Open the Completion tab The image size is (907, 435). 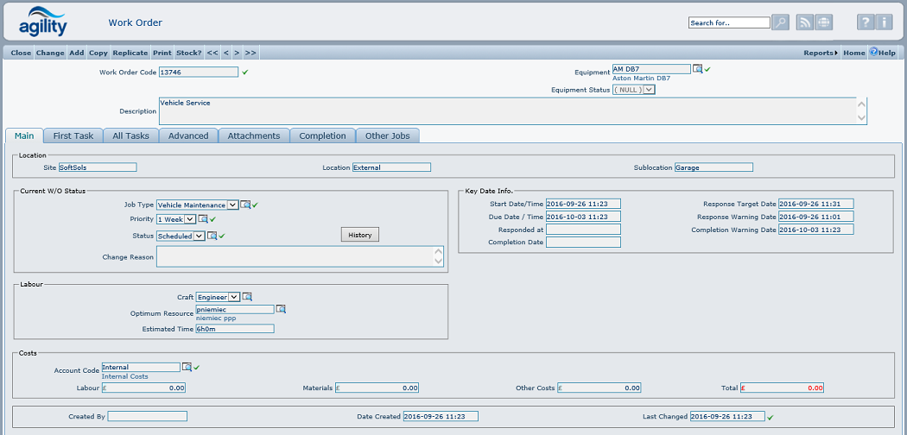322,136
